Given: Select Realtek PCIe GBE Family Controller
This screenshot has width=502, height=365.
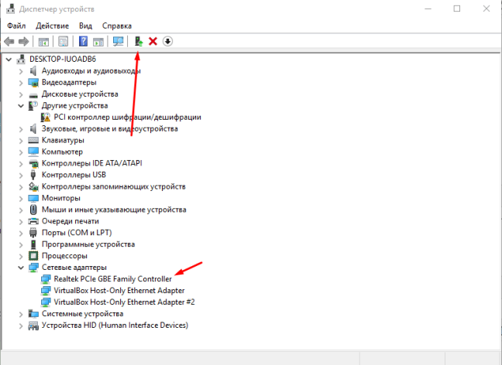Looking at the screenshot, I should (x=112, y=279).
